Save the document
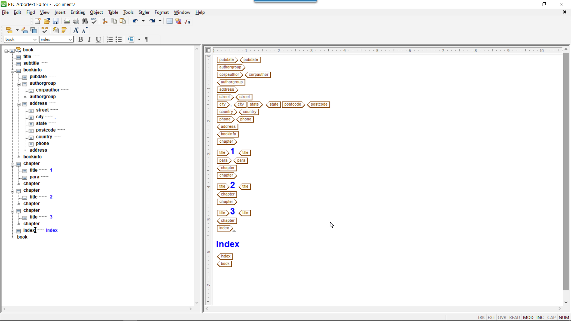This screenshot has height=321, width=571. click(x=56, y=21)
